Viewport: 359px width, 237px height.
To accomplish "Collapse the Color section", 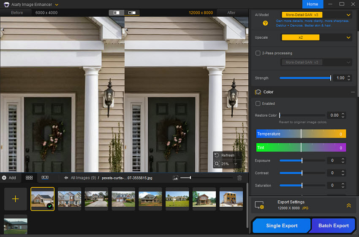I will pyautogui.click(x=353, y=92).
